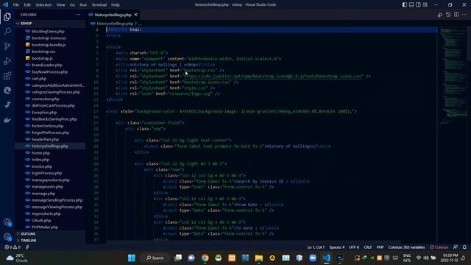Open the Extensions view

[x=7, y=75]
